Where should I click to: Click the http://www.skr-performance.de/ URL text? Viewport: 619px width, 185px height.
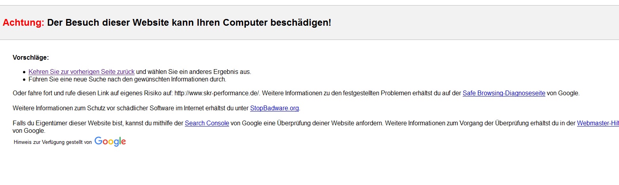[216, 94]
